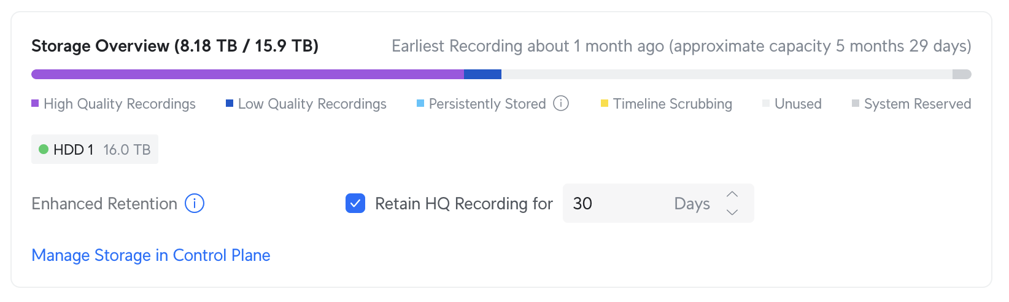The image size is (1009, 302).
Task: Click the Retain HQ Recording for label
Action: click(x=464, y=203)
